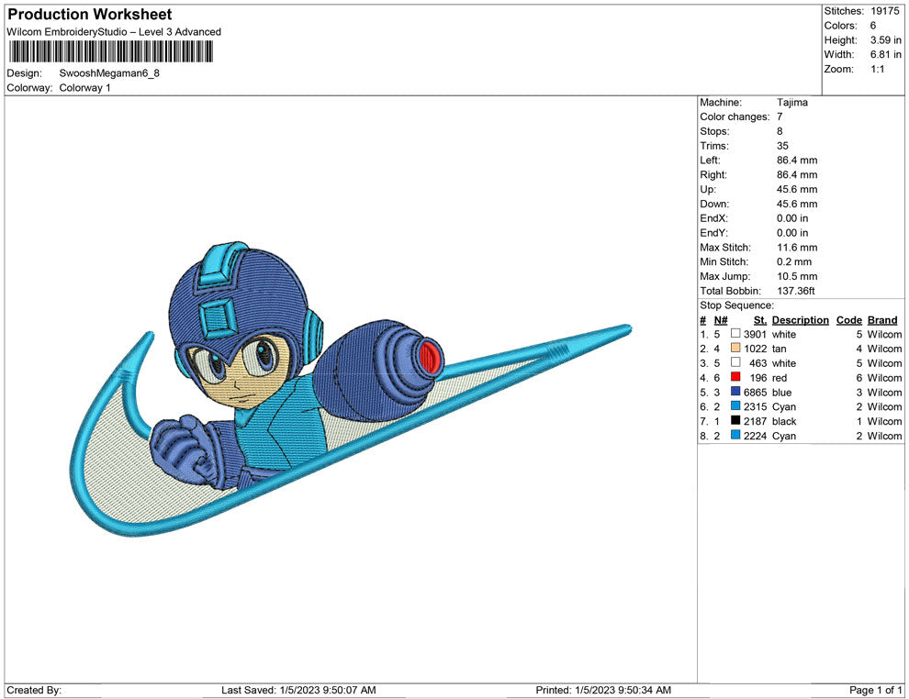Screen dimensions: 909x699
Task: Click the barcode under the worksheet title
Action: (111, 51)
